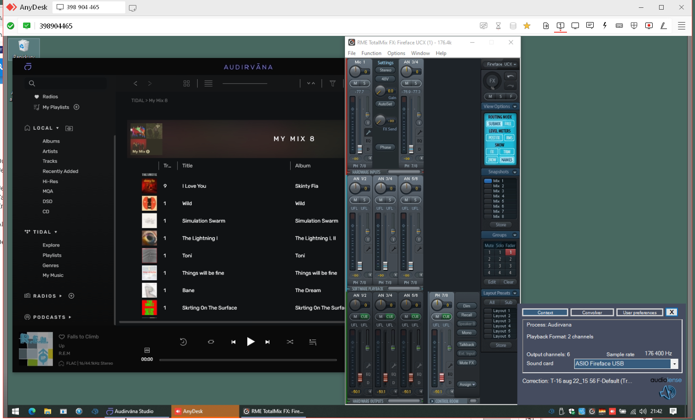Image resolution: width=695 pixels, height=420 pixels.
Task: Toggle CUE on hardware output AN 1/2
Action: point(364,316)
